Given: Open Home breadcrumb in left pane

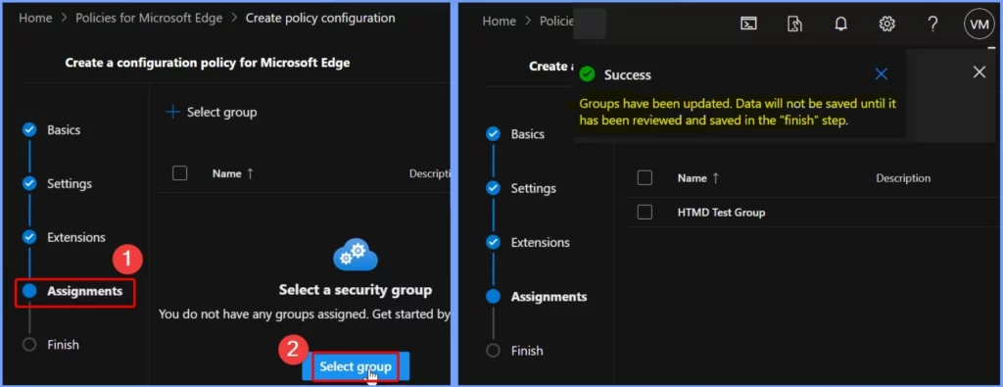Looking at the screenshot, I should [35, 18].
